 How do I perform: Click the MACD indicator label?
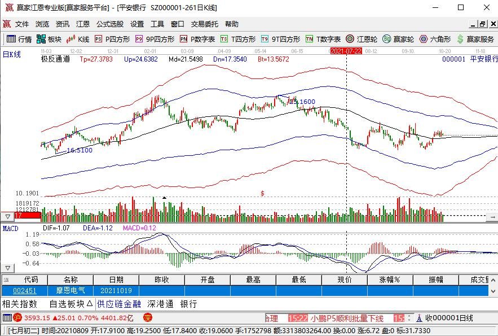(x=11, y=228)
